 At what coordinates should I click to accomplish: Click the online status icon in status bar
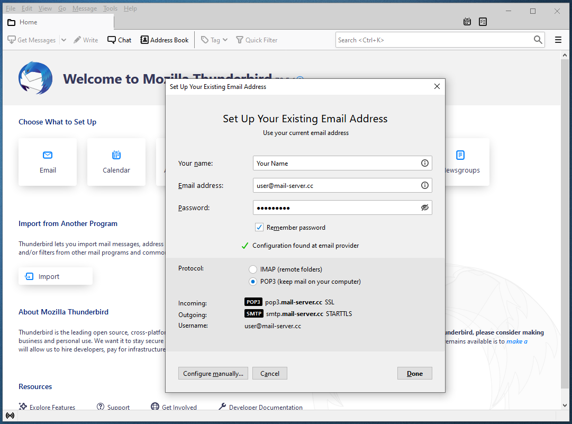(10, 416)
